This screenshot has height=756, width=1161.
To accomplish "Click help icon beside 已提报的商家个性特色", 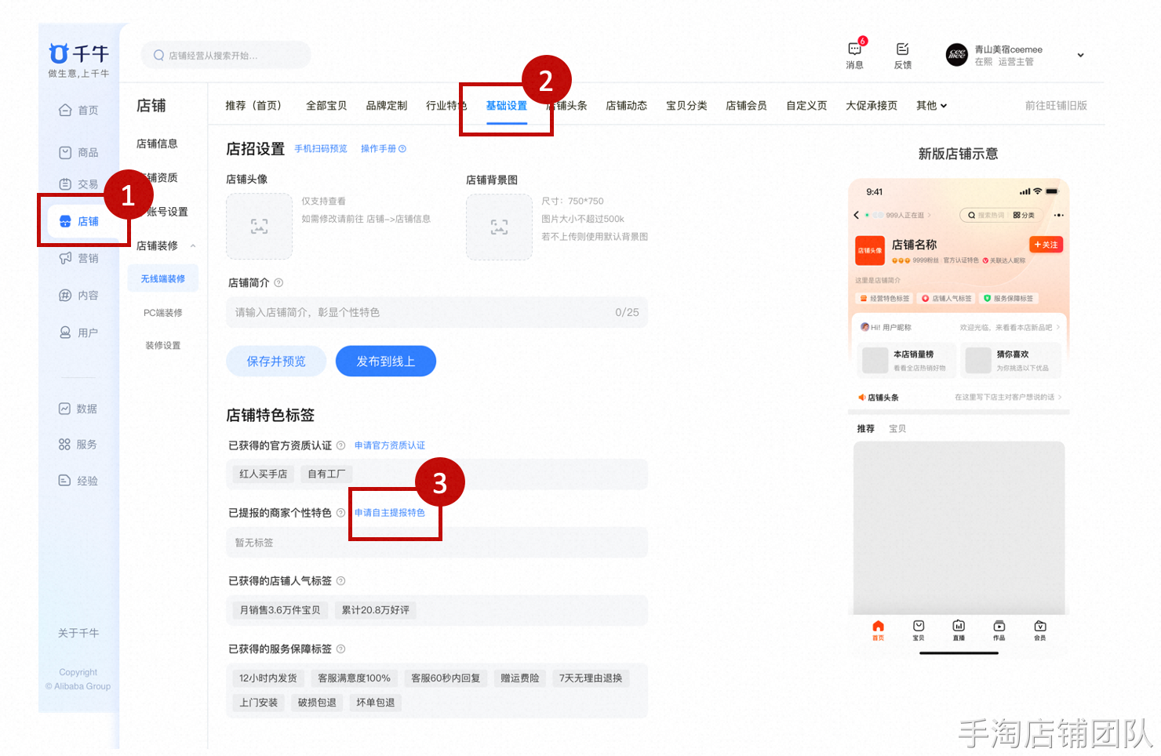I will point(340,513).
